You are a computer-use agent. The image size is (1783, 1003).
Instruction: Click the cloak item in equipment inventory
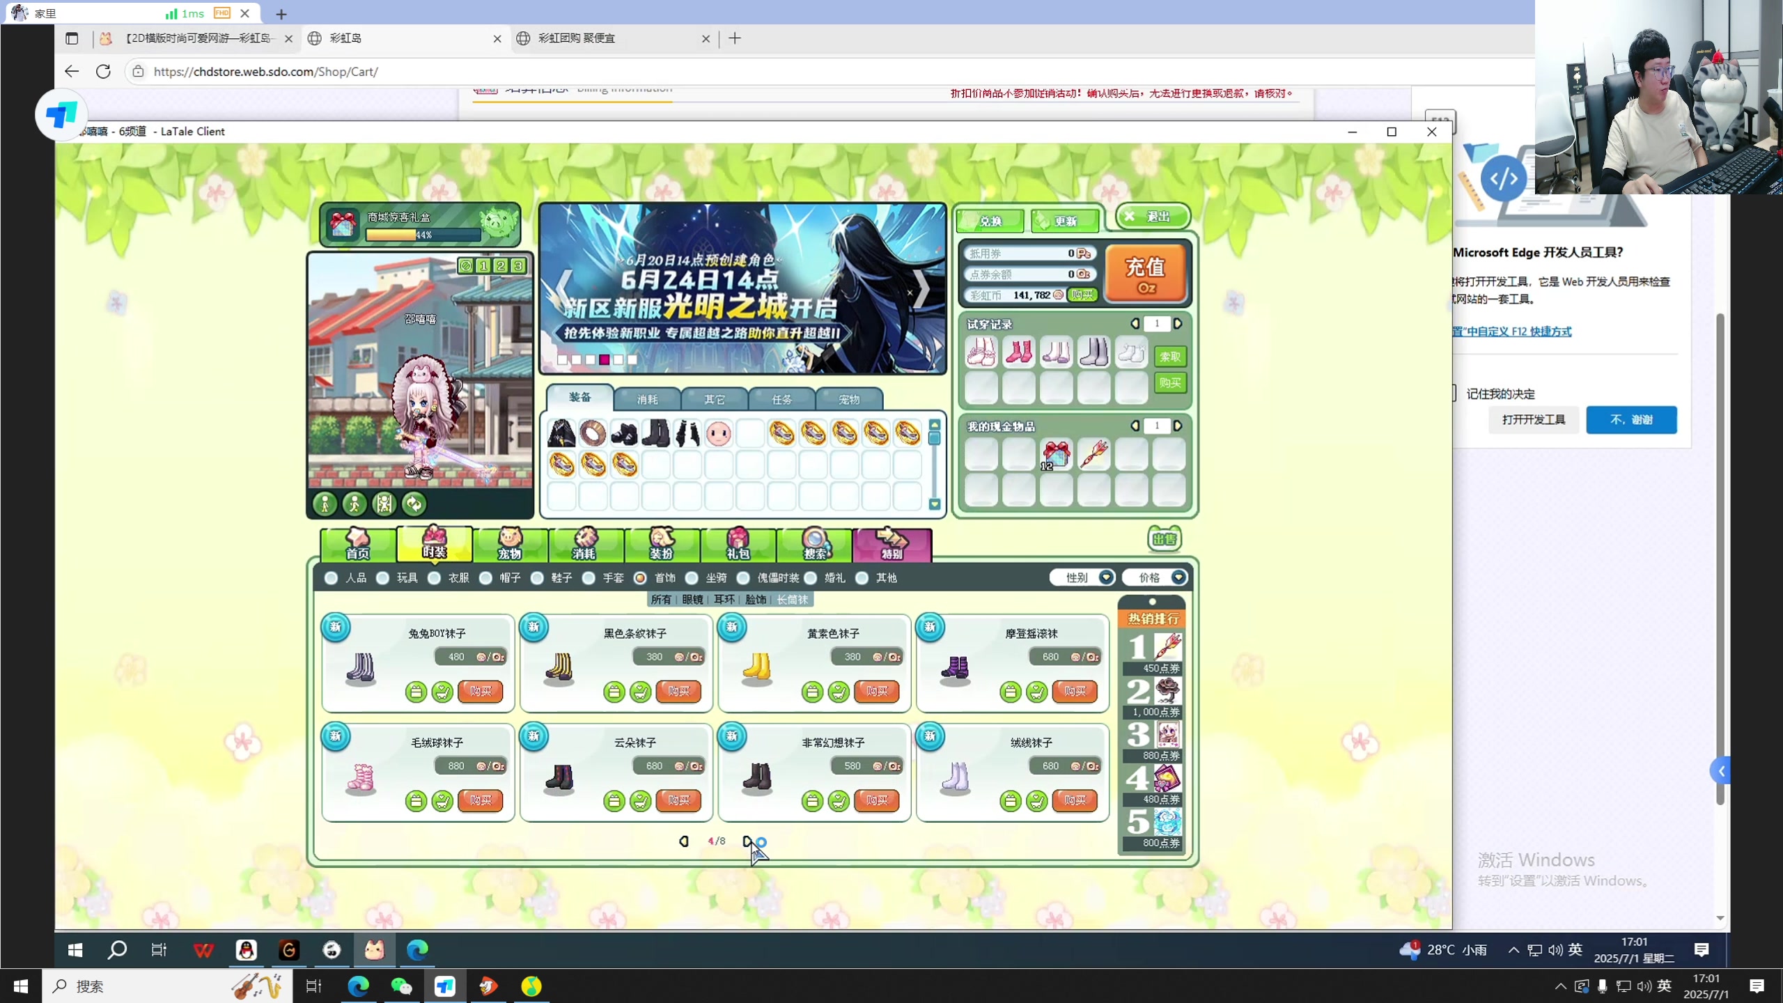point(561,433)
